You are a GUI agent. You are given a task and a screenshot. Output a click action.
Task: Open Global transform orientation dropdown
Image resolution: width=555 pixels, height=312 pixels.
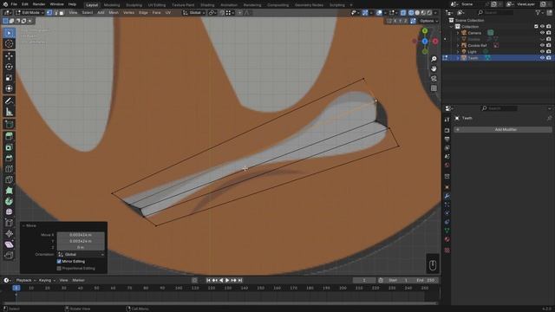click(x=193, y=13)
